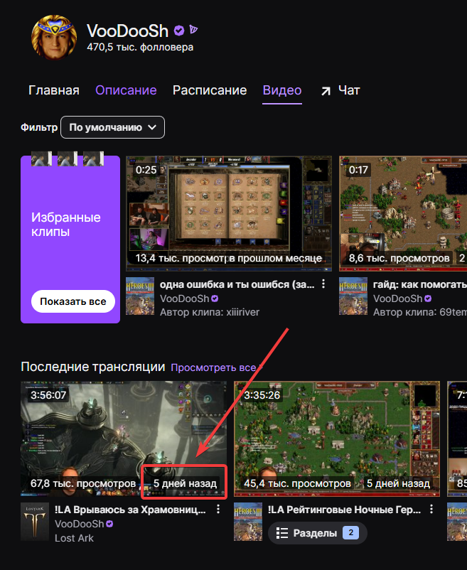Open clip title 'гайд: как помогать'
This screenshot has height=570, width=467.
pos(420,284)
